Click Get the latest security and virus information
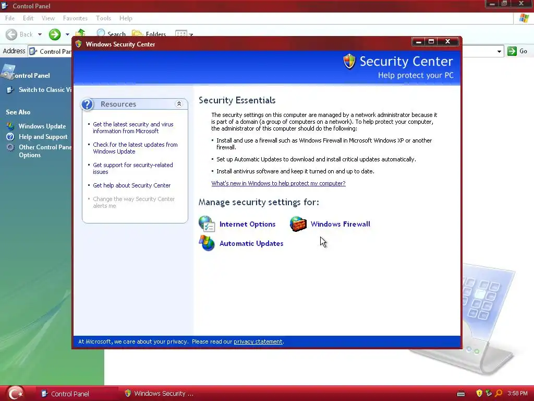Screen dimensions: 534x401 coord(133,127)
